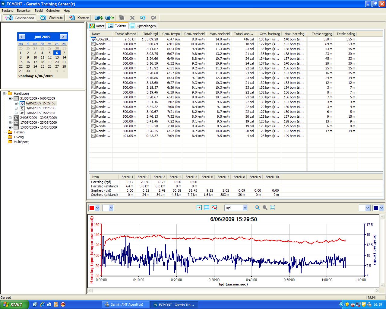Sort by the Totale tijd column header
The image size is (386, 309).
click(x=149, y=34)
